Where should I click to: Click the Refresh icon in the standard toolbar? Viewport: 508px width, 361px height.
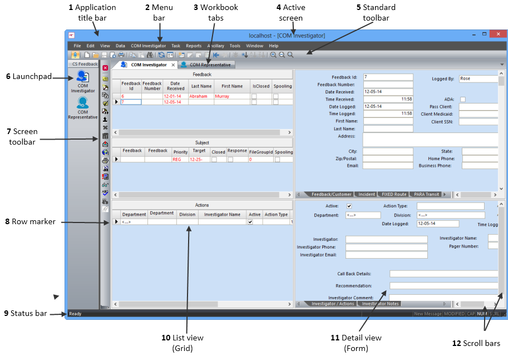pyautogui.click(x=160, y=55)
